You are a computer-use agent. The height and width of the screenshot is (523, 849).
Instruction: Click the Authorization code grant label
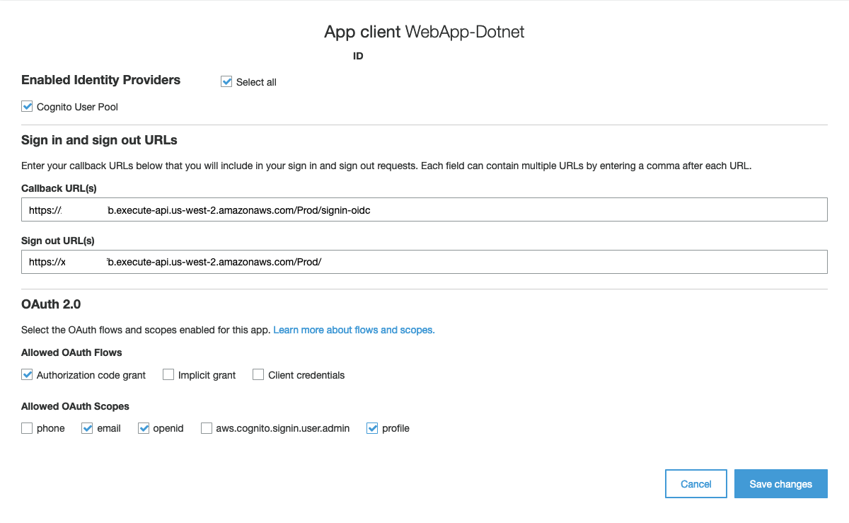pos(91,375)
